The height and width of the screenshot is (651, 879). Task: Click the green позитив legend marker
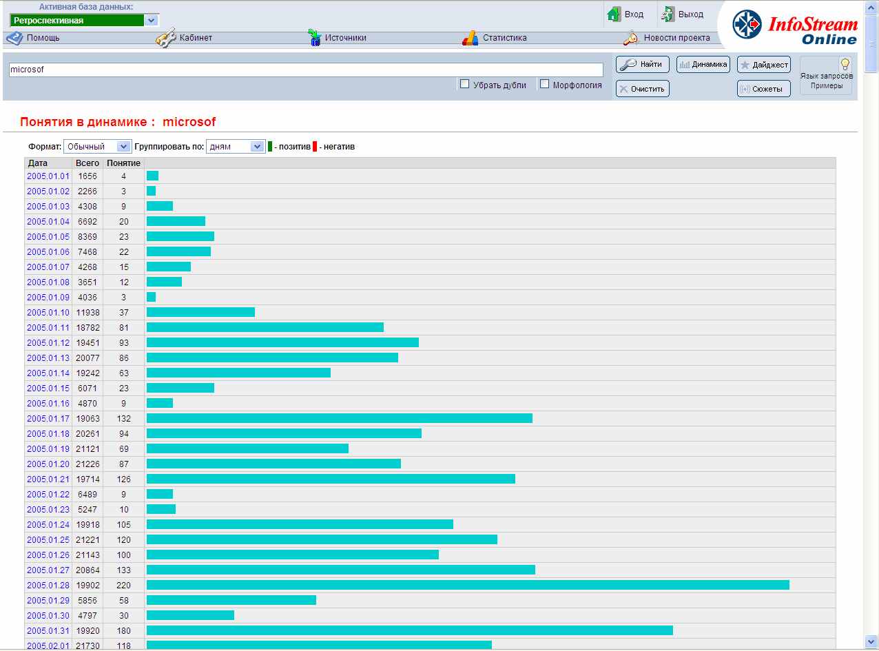point(270,146)
